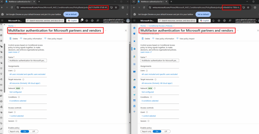Click Home icon in right window sidebar

point(134,28)
